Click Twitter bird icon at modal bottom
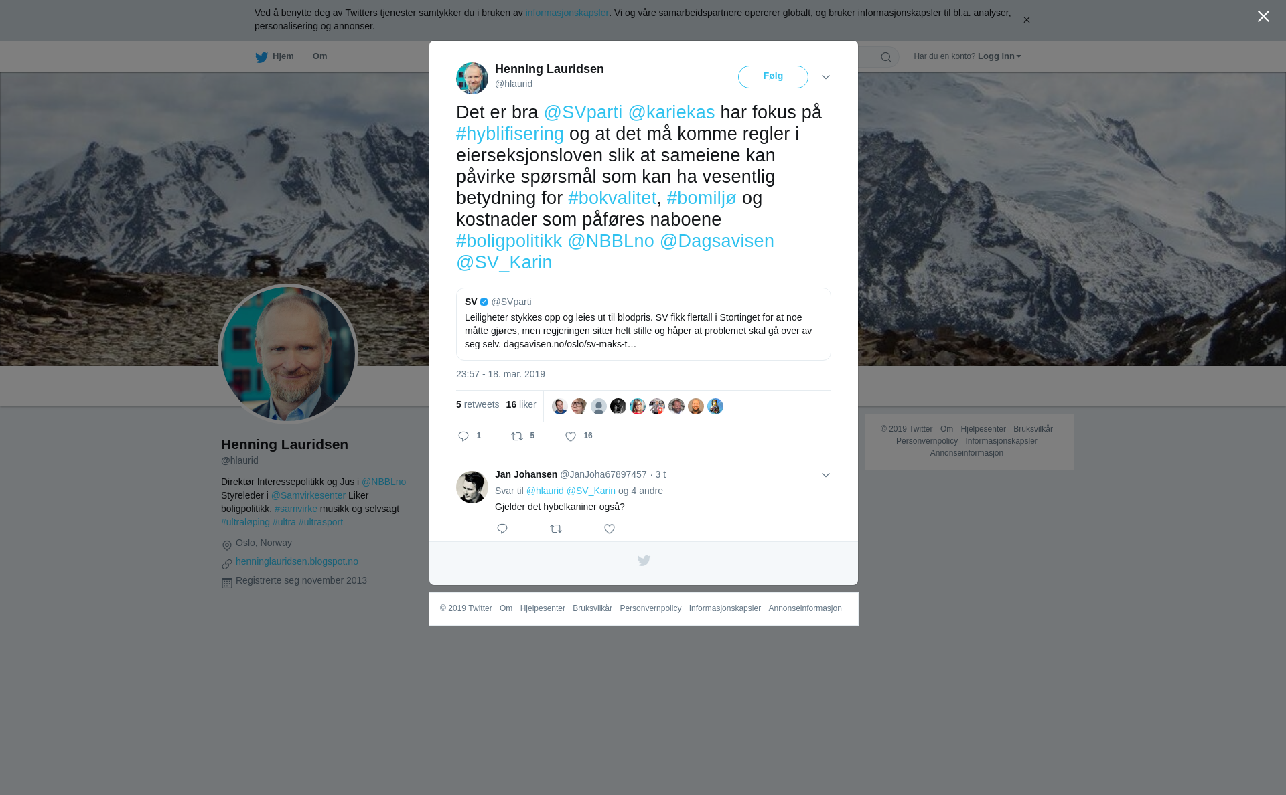Image resolution: width=1286 pixels, height=795 pixels. (644, 561)
